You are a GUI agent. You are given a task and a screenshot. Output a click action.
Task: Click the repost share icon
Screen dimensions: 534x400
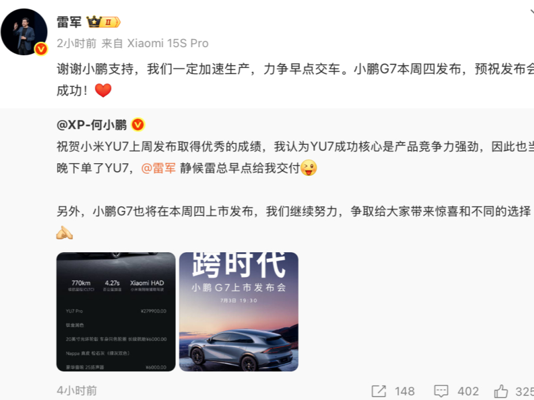[379, 391]
